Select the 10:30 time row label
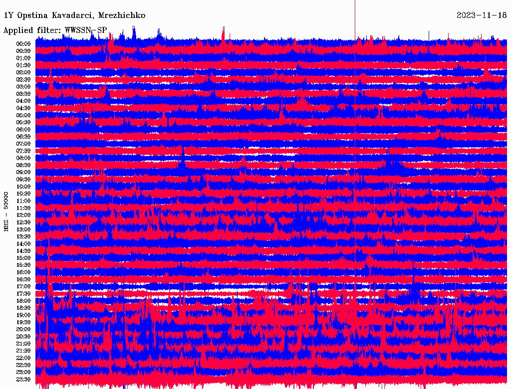This screenshot has height=389, width=511. point(23,194)
